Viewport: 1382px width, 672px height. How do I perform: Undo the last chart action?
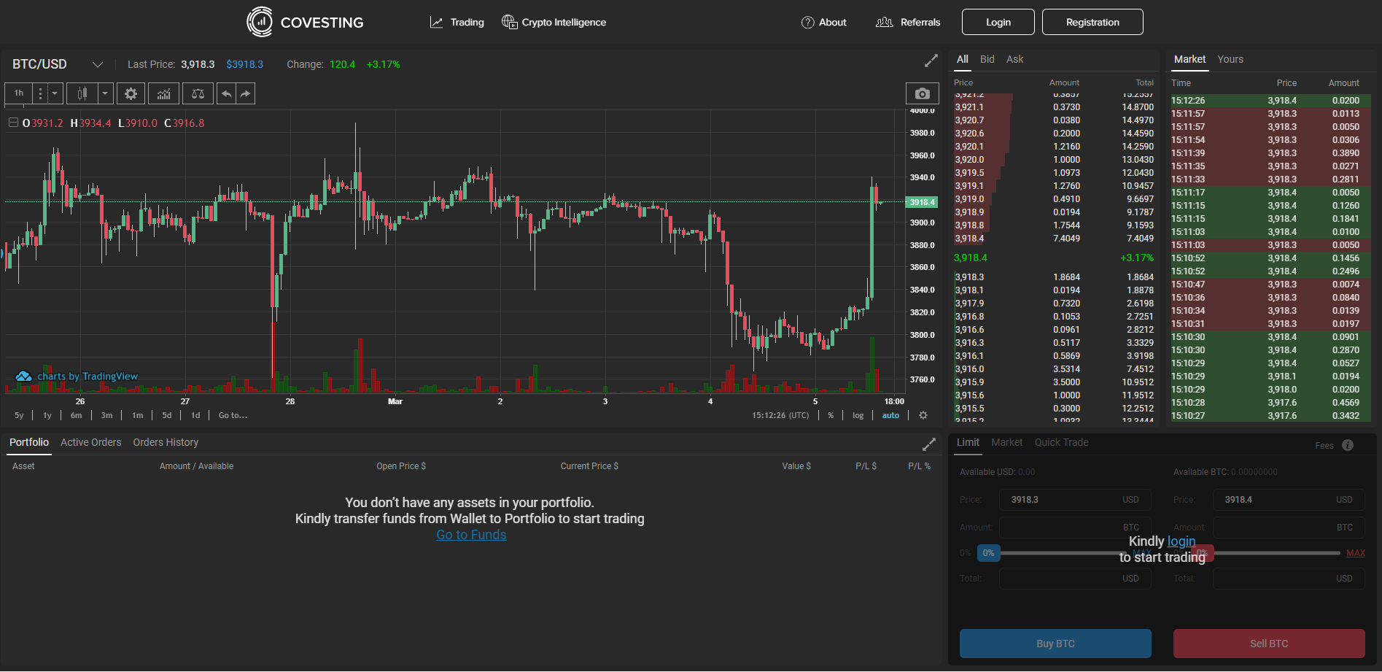(226, 93)
